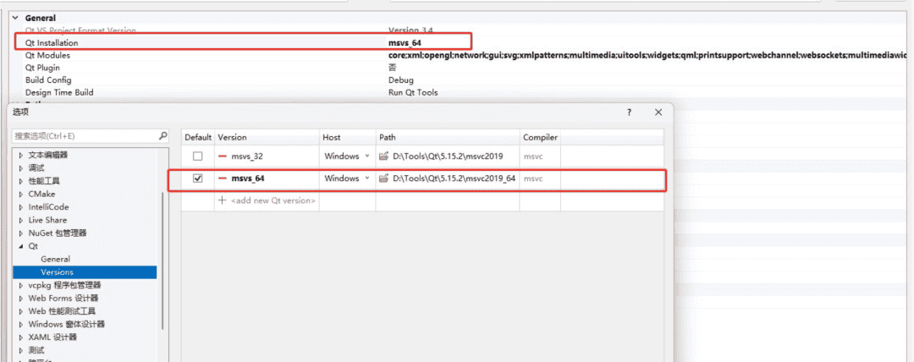Click the red remove icon for msvs_64
The width and height of the screenshot is (914, 362).
223,178
